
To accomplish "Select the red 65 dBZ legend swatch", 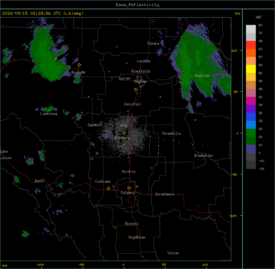I will click(x=251, y=45).
